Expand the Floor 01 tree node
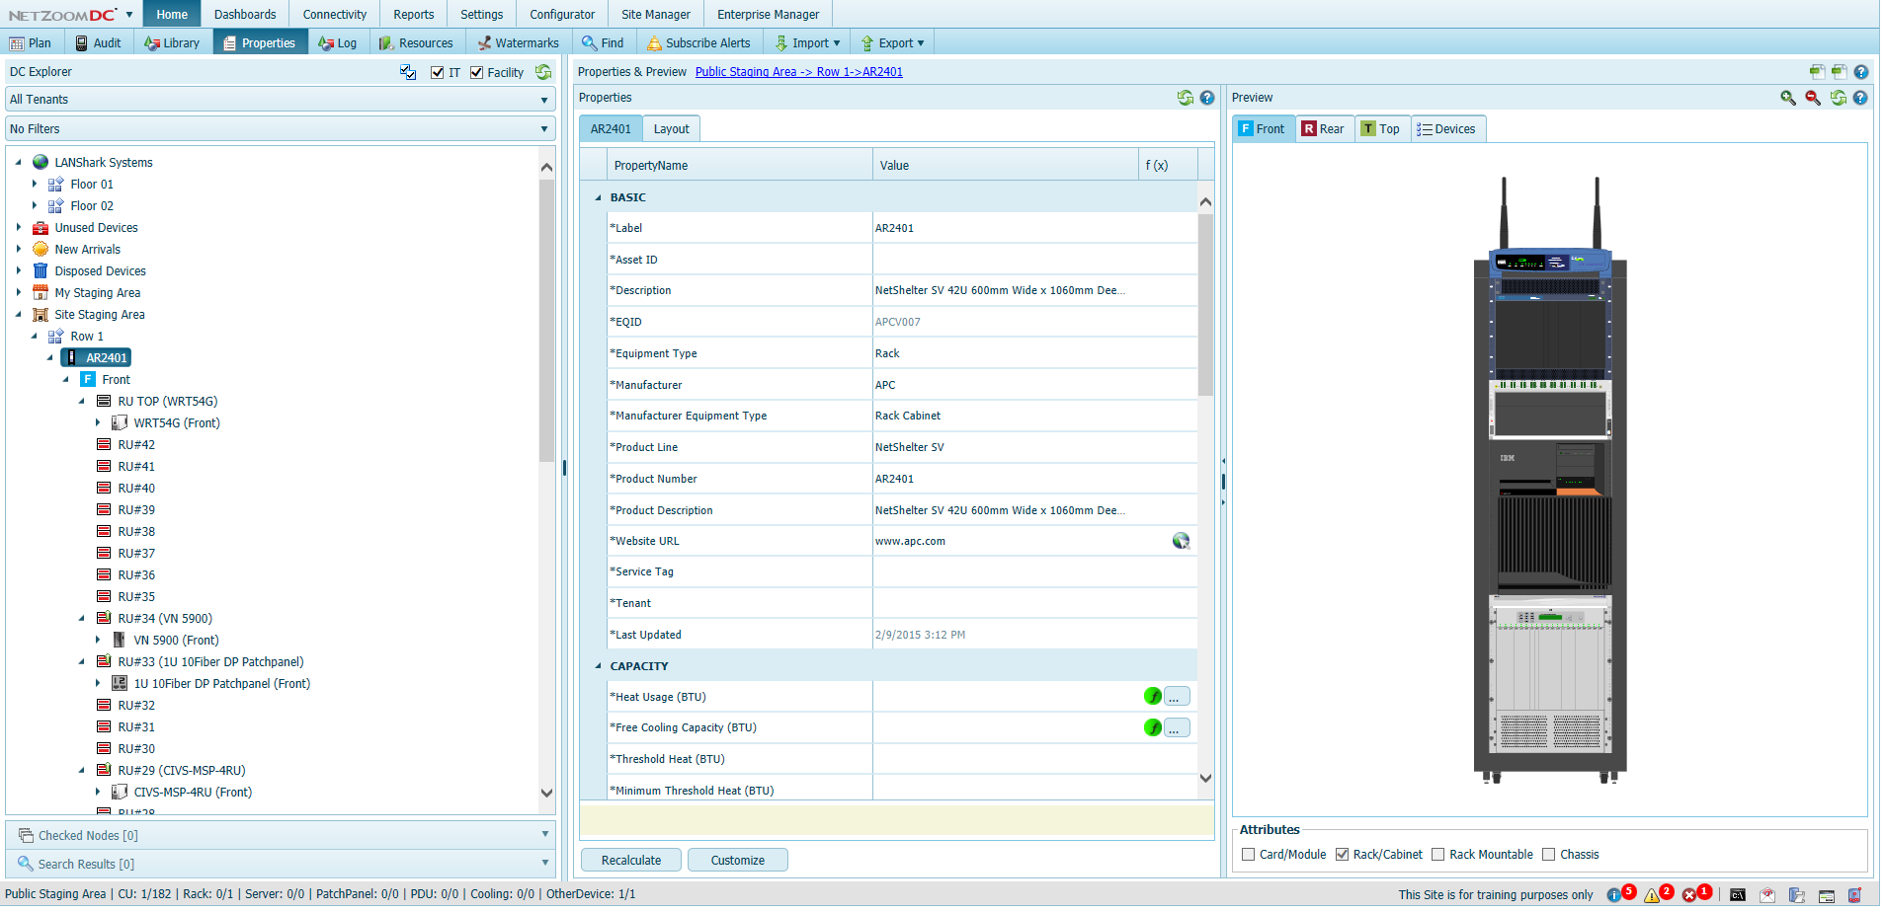This screenshot has height=912, width=1886. [35, 185]
